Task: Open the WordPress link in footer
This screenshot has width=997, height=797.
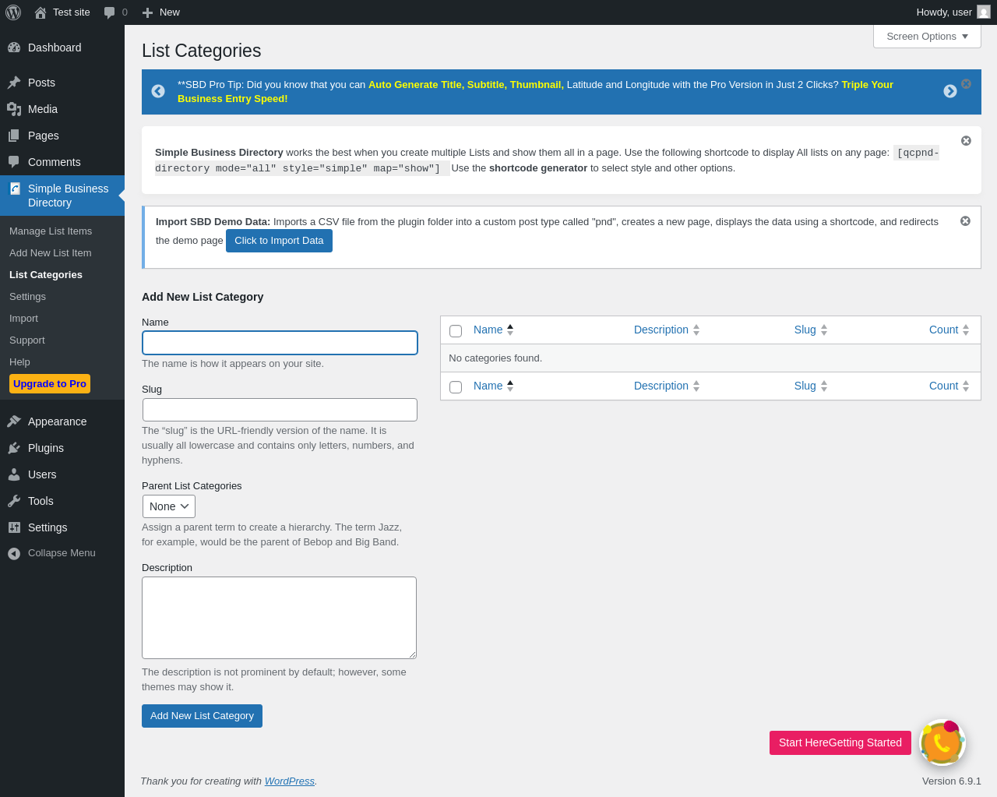Action: point(290,781)
